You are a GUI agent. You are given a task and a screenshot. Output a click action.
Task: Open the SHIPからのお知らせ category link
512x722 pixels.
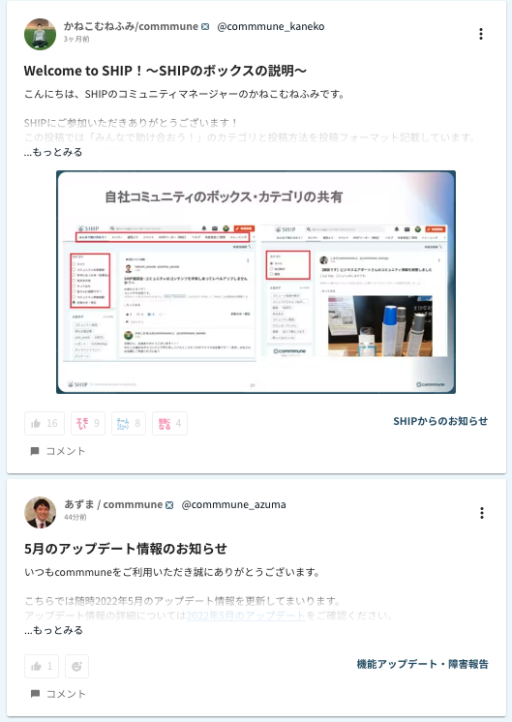pyautogui.click(x=440, y=421)
